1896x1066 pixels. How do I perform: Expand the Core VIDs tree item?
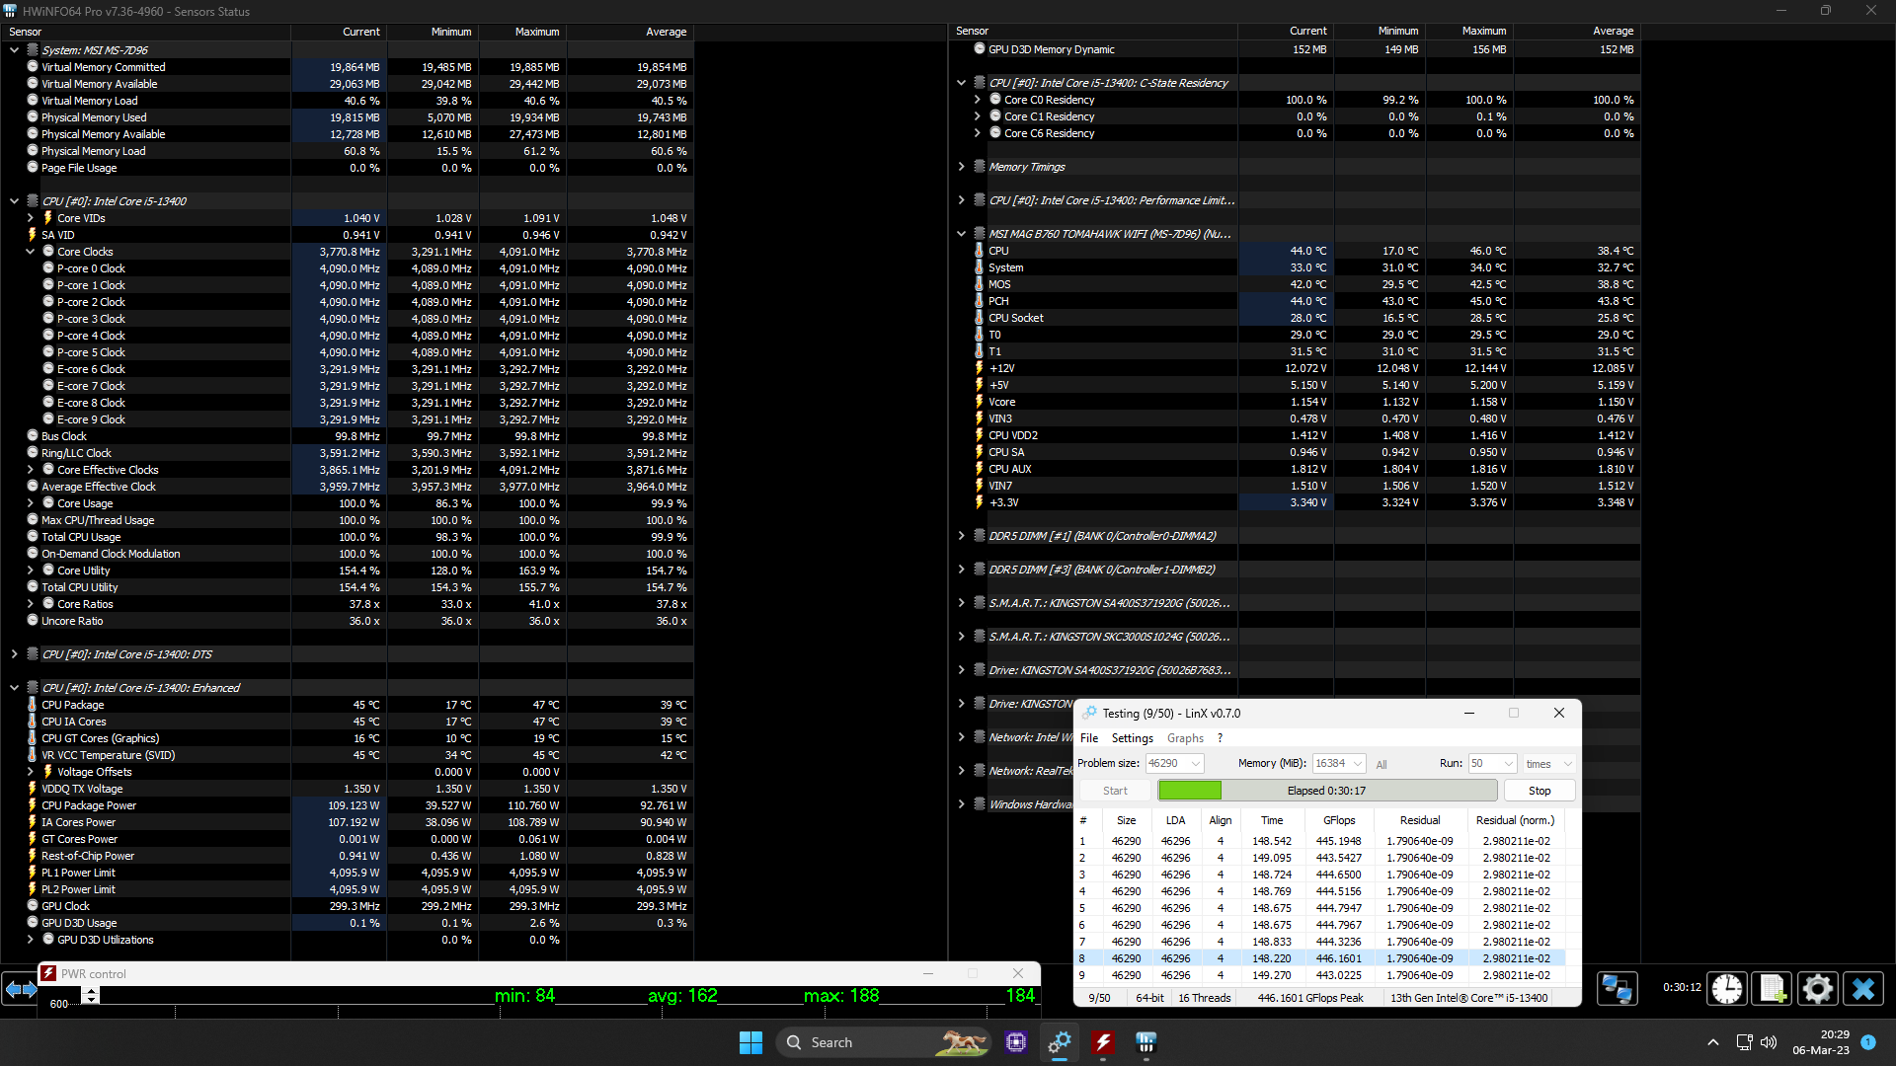tap(30, 218)
